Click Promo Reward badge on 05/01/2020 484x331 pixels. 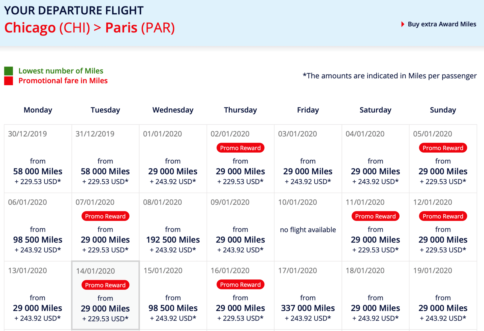pyautogui.click(x=443, y=148)
